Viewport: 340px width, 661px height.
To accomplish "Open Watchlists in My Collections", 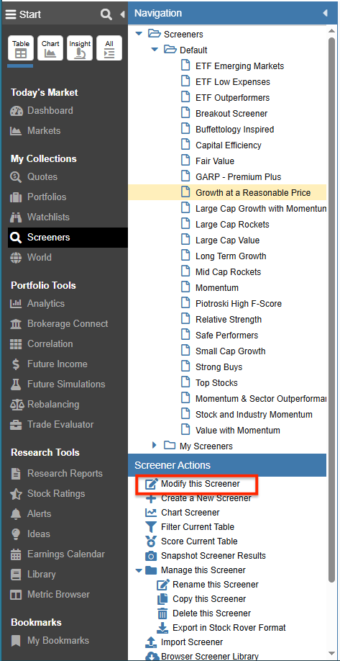I will click(48, 217).
